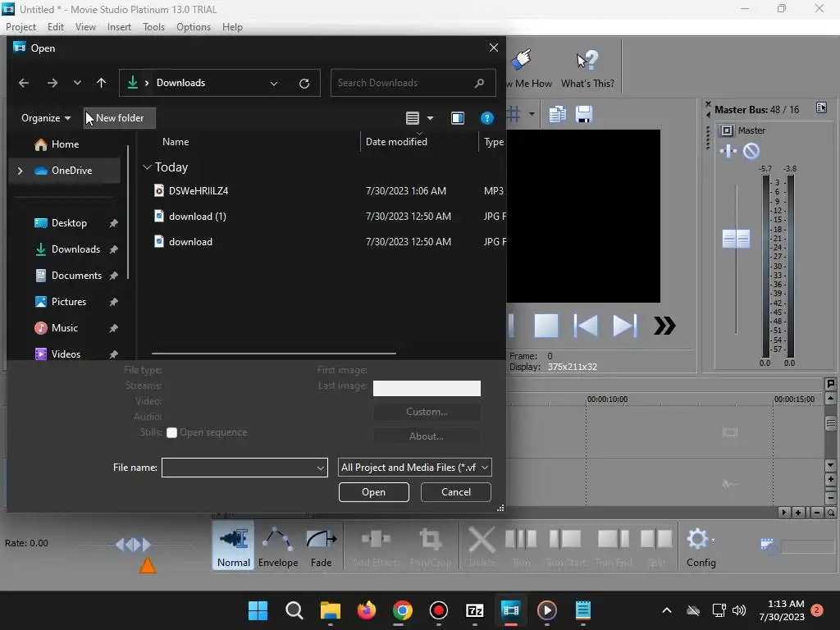Click the playback Rate slider
This screenshot has width=840, height=630.
[x=133, y=545]
